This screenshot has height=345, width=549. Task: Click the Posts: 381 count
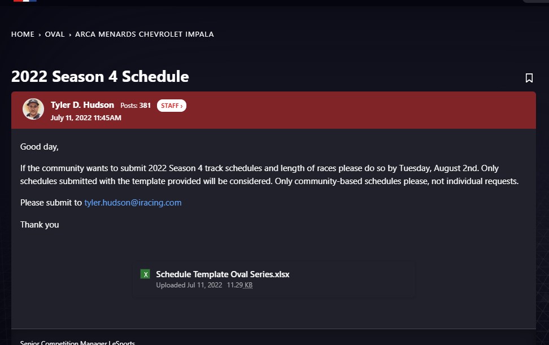(136, 106)
